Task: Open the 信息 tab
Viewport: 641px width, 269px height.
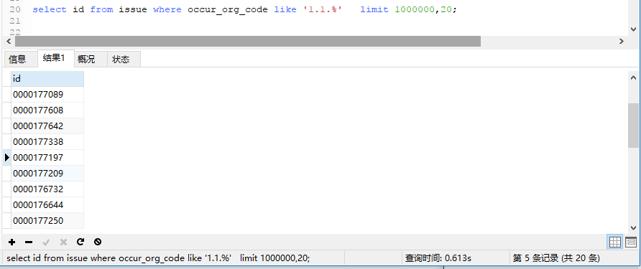Action: click(x=17, y=60)
